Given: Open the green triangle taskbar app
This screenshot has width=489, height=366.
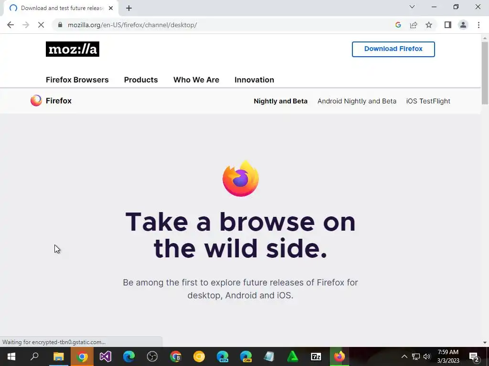Looking at the screenshot, I should tap(293, 356).
